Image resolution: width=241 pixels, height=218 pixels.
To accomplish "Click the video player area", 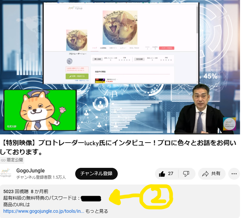I will coord(120,67).
